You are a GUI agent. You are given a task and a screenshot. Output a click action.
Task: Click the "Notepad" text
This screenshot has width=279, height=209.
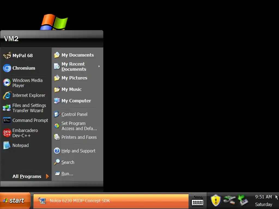[x=20, y=145]
